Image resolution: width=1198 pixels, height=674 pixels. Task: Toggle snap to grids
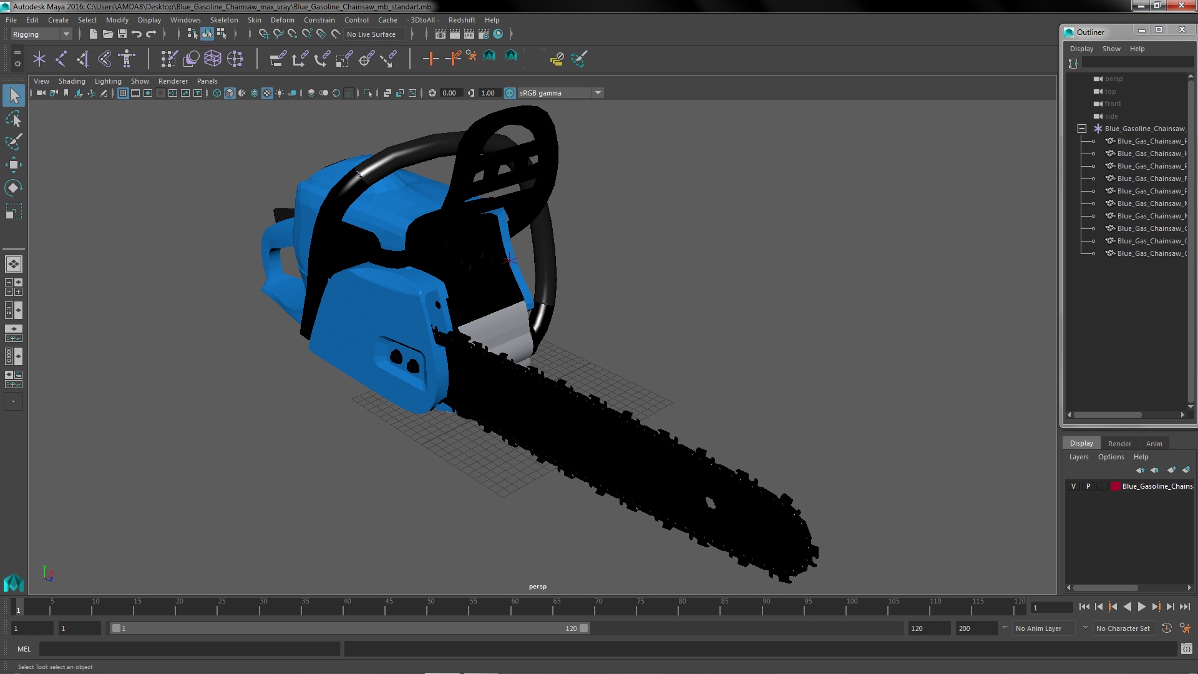click(263, 34)
